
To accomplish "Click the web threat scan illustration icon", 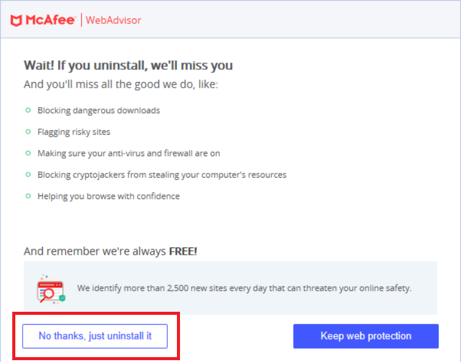I will [x=51, y=288].
